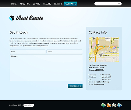Open the RSS feed icon

click(x=109, y=105)
